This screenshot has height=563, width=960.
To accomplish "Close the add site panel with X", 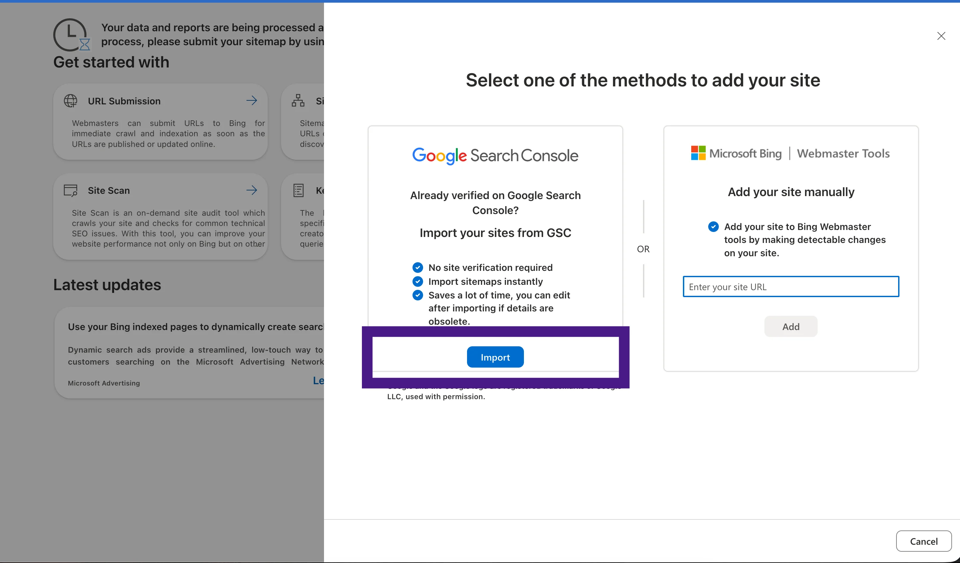I will tap(941, 36).
